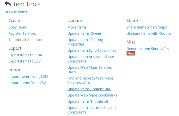Screen dimensions: 179x116
Task: Click the back arrow icon beside Item Tools
Action: click(8, 4)
